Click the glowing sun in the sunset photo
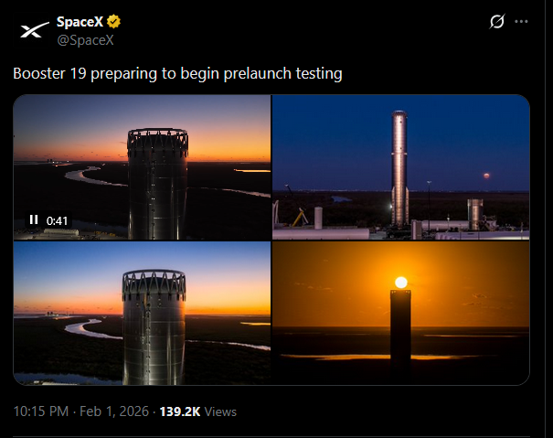Viewport: 553px width, 438px height. (399, 283)
